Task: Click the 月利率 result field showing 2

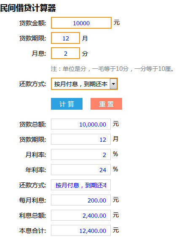Action: [81, 154]
